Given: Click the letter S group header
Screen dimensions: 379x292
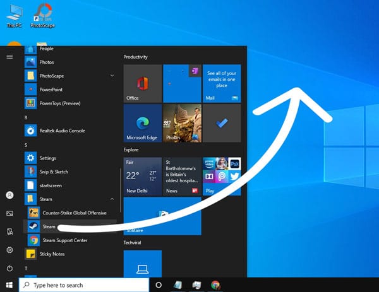Looking at the screenshot, I should [26, 145].
